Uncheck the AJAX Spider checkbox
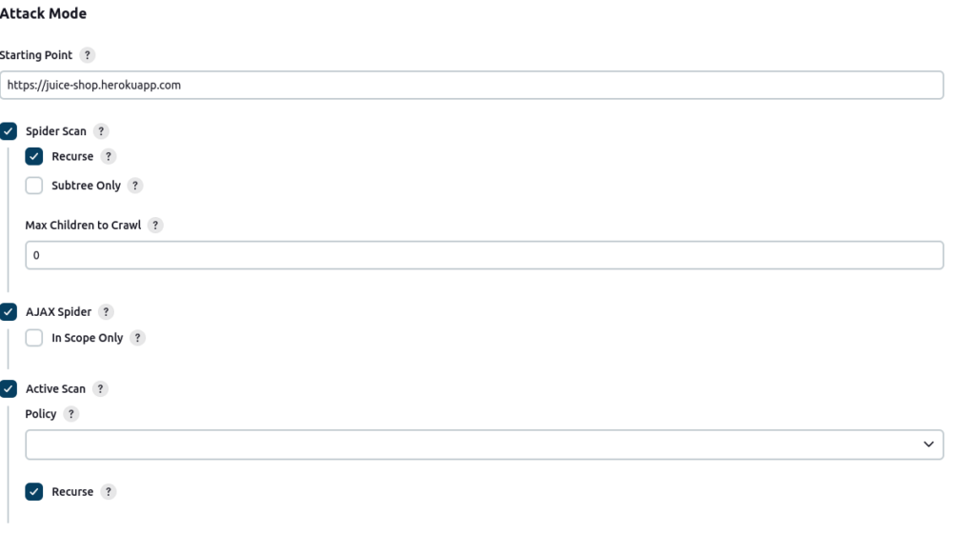 (9, 312)
